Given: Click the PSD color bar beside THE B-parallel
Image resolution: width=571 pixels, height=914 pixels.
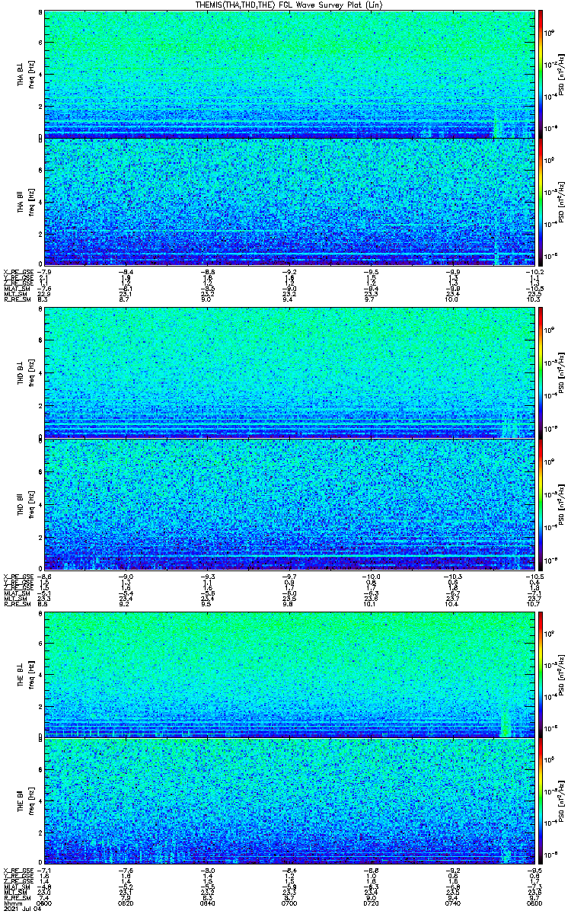Looking at the screenshot, I should point(541,801).
